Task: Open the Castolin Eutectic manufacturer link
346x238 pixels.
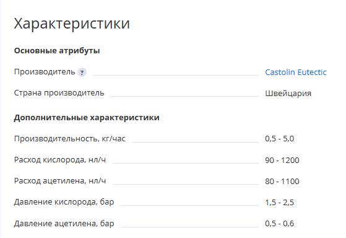Action: point(295,72)
